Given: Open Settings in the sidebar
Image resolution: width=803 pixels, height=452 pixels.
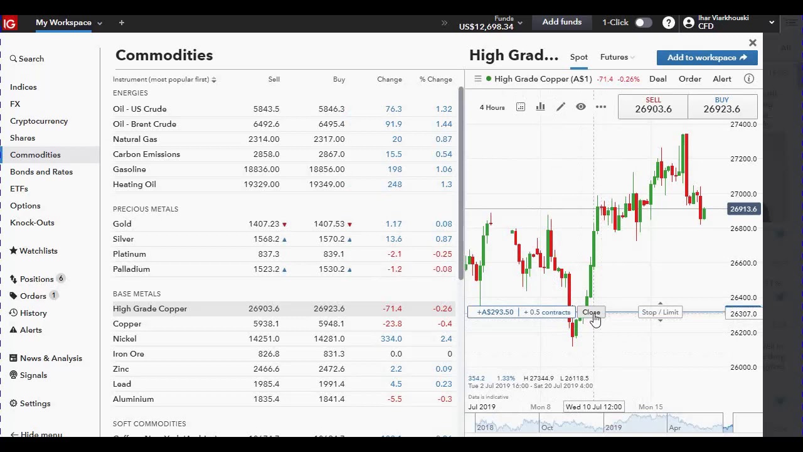Looking at the screenshot, I should [x=29, y=404].
